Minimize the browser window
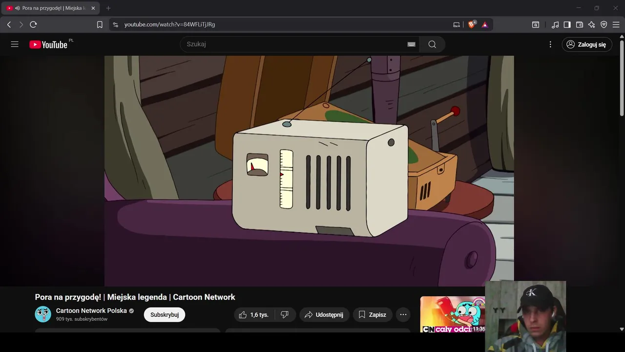The image size is (625, 352). 579,8
